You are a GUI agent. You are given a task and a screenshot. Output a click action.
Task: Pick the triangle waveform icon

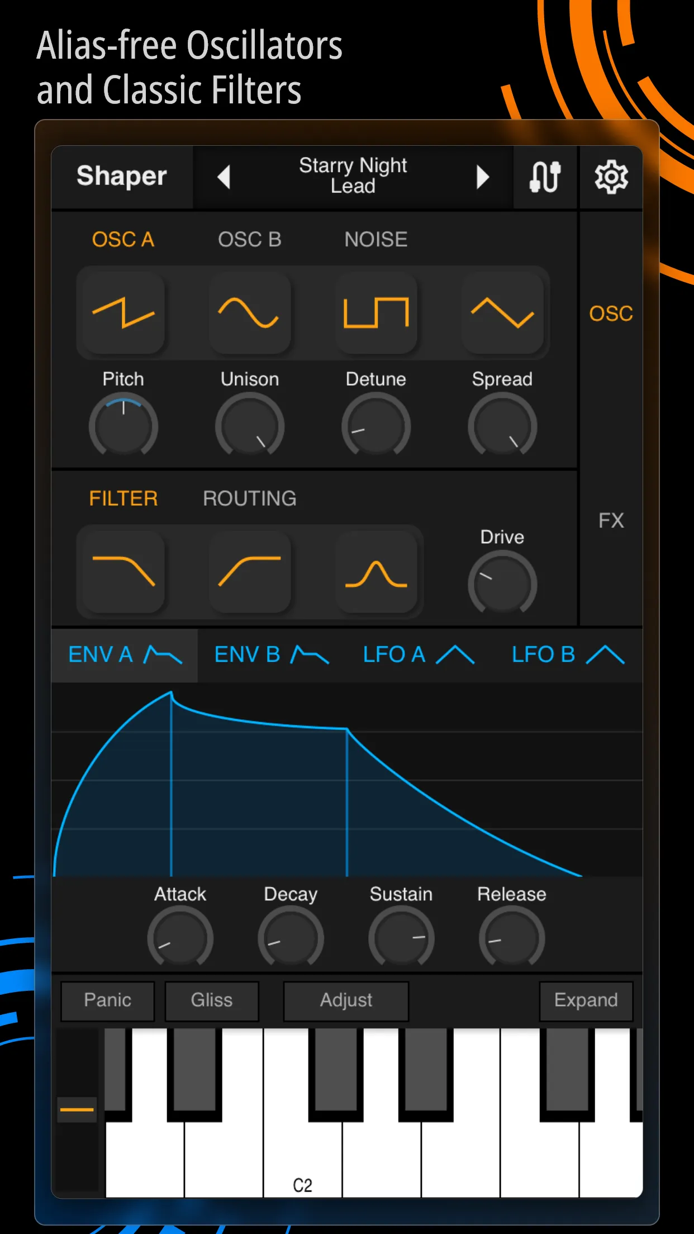pos(502,312)
